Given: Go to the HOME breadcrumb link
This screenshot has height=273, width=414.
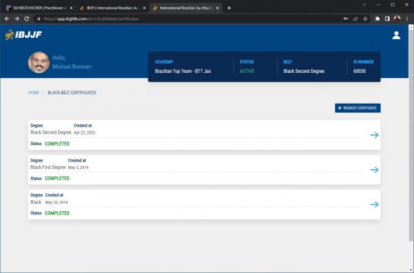Looking at the screenshot, I should click(34, 93).
